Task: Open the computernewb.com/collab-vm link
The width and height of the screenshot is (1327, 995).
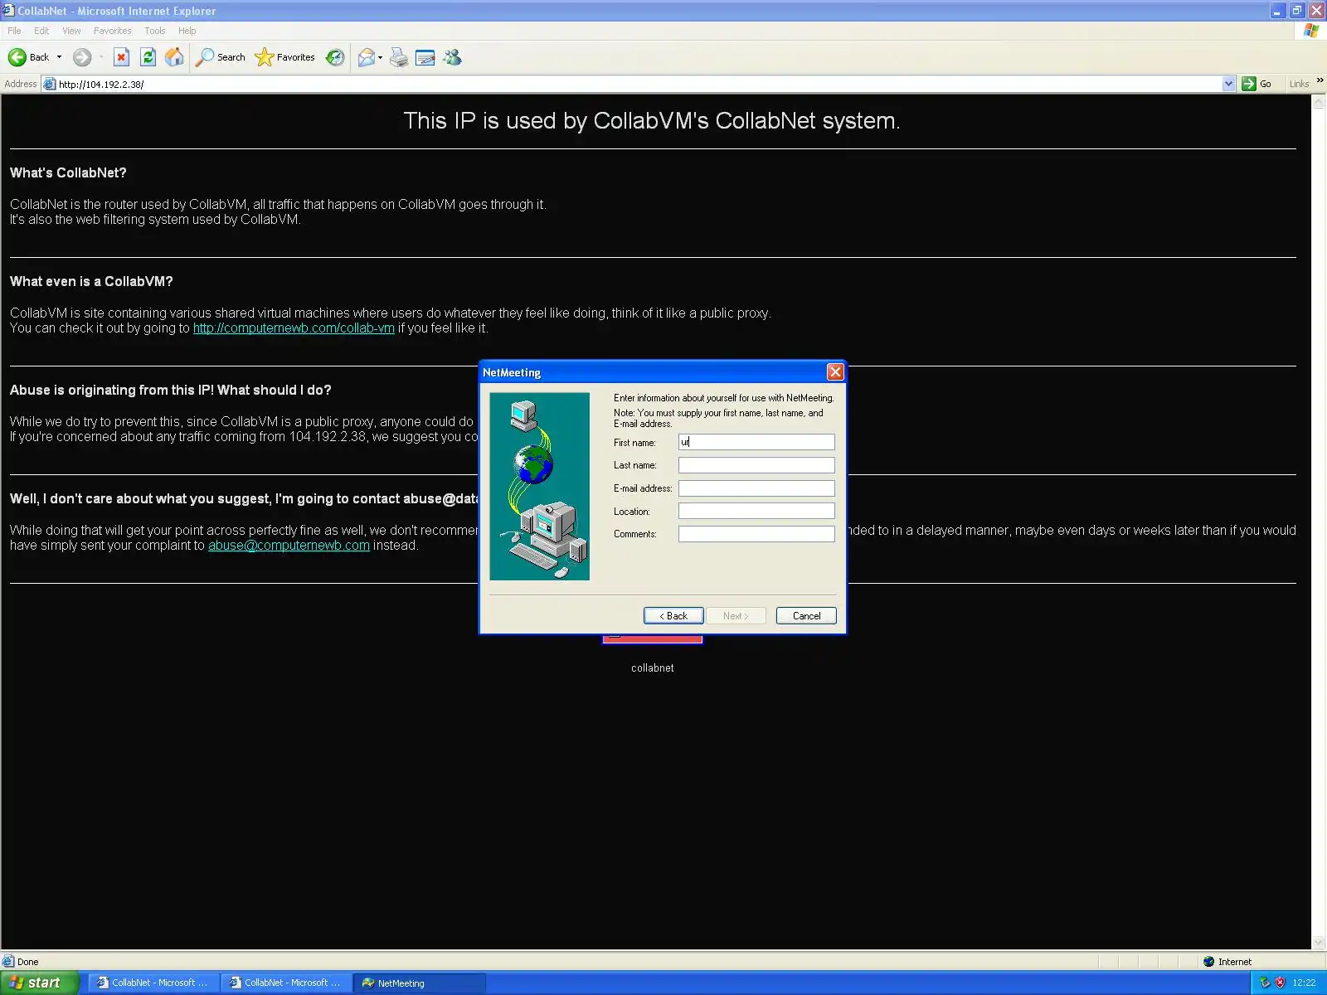Action: pos(294,328)
